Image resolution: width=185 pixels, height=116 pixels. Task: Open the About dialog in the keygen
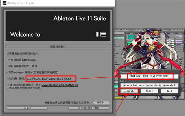tap(149, 91)
